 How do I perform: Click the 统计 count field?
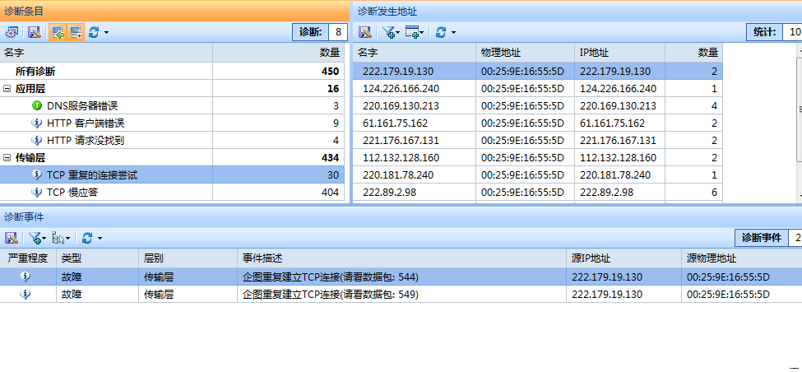(x=793, y=32)
